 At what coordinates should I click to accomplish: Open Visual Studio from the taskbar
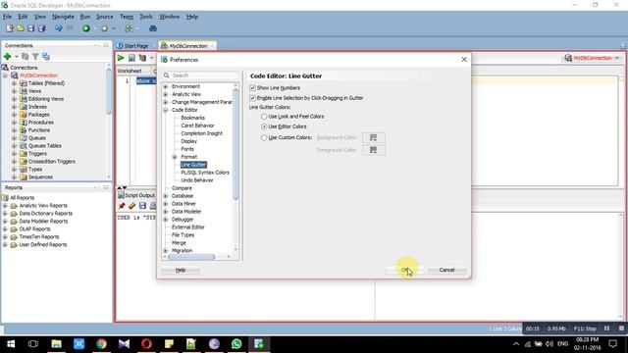(x=124, y=344)
